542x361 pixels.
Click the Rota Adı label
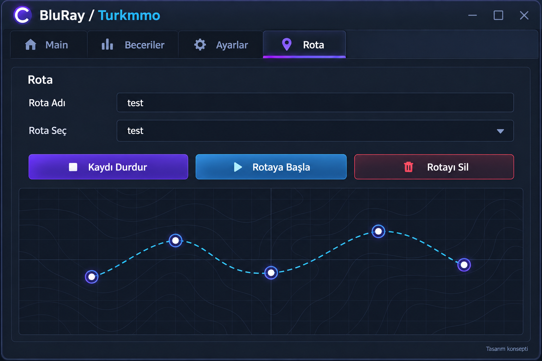[47, 103]
